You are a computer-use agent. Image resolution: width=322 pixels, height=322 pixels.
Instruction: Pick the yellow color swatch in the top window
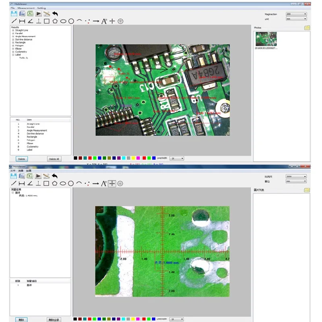(133, 158)
